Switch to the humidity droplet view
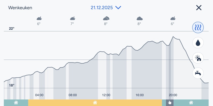 click(198, 42)
